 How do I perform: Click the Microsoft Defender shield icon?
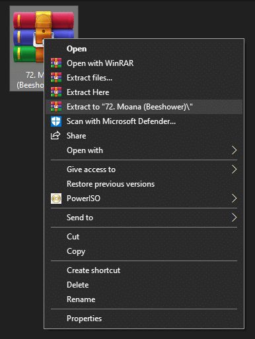point(56,121)
